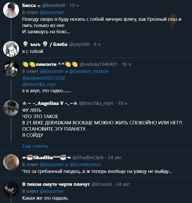The width and height of the screenshot is (192, 203).
Task: Click @linochka_myrr mention in лимонти's tweet
Action: tap(40, 84)
